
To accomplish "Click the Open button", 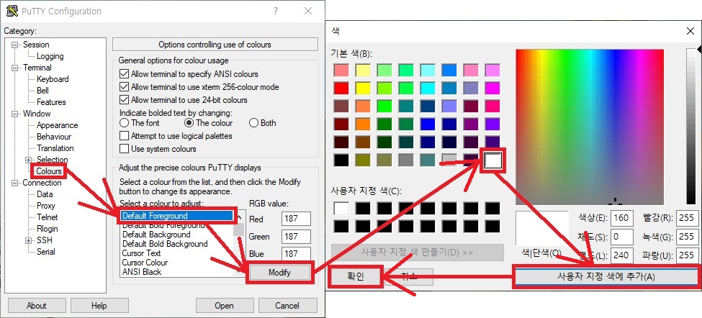I will (224, 306).
